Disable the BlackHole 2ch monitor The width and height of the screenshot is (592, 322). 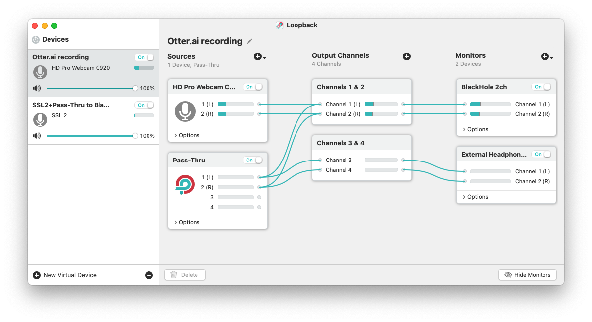(541, 87)
